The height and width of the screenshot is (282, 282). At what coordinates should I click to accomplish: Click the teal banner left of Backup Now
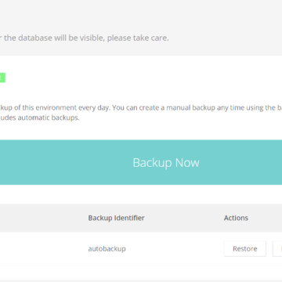click(65, 162)
